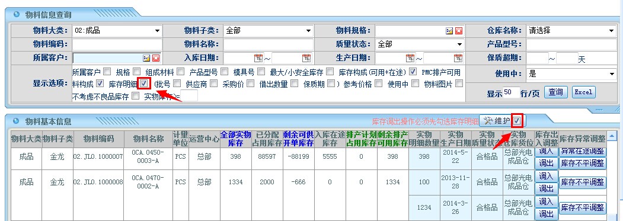Screen dimensions: 623x221
Task: Open 入库日期 start date calendar icon
Action: [258, 58]
